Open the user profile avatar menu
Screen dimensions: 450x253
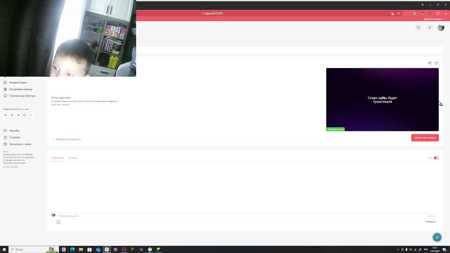(x=441, y=27)
